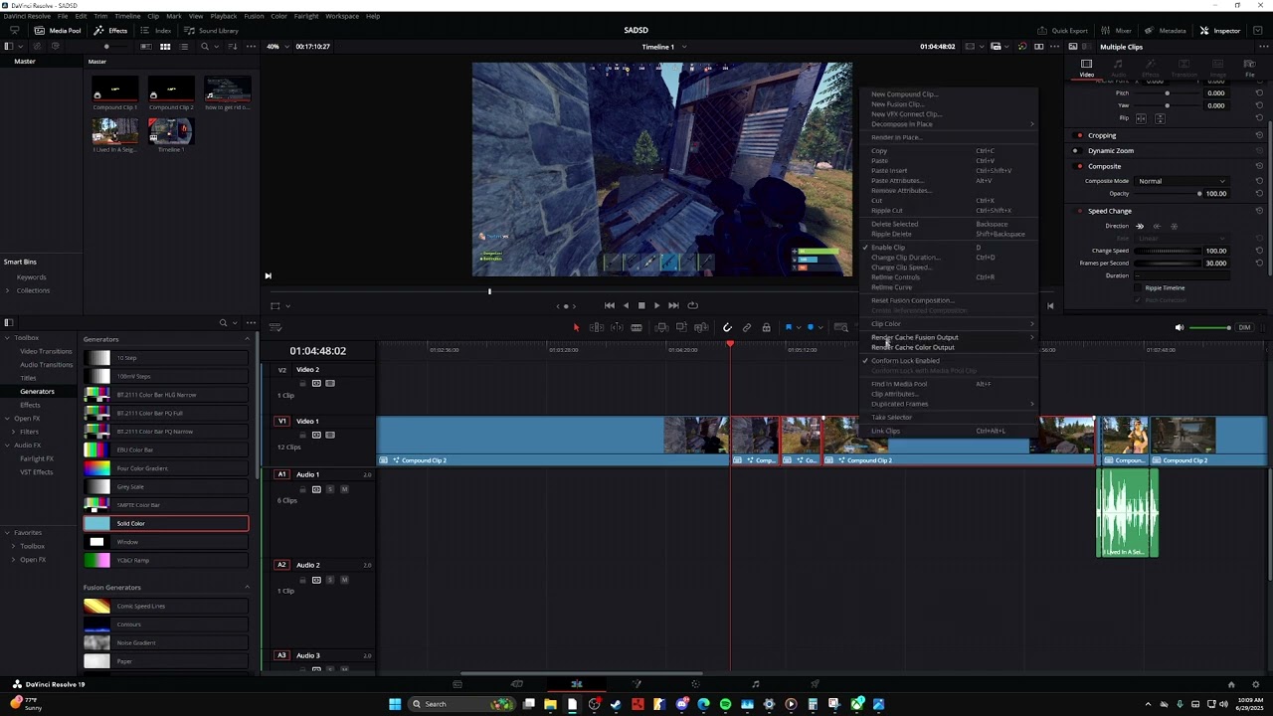Click the timeline Marker icon

811,327
